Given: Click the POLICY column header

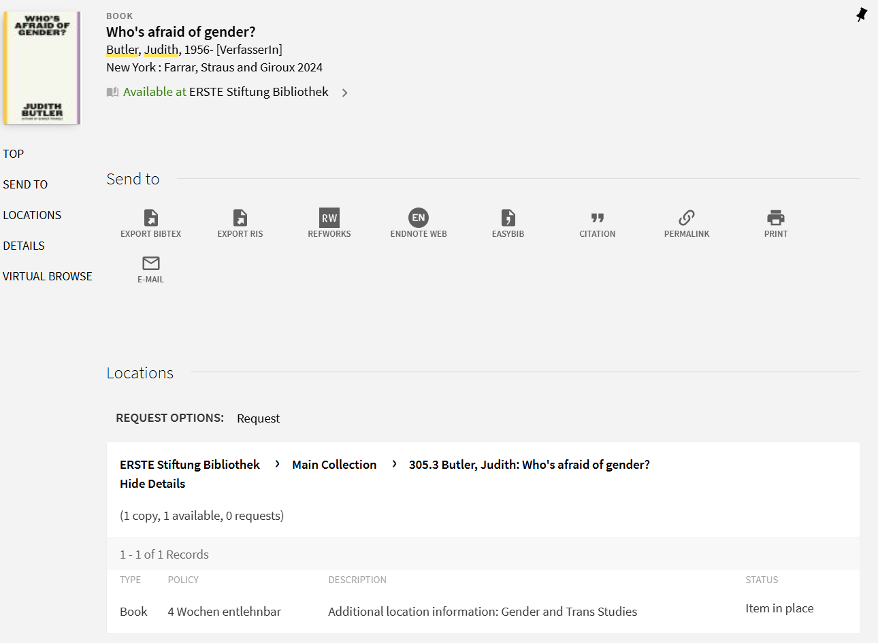Looking at the screenshot, I should pos(184,580).
